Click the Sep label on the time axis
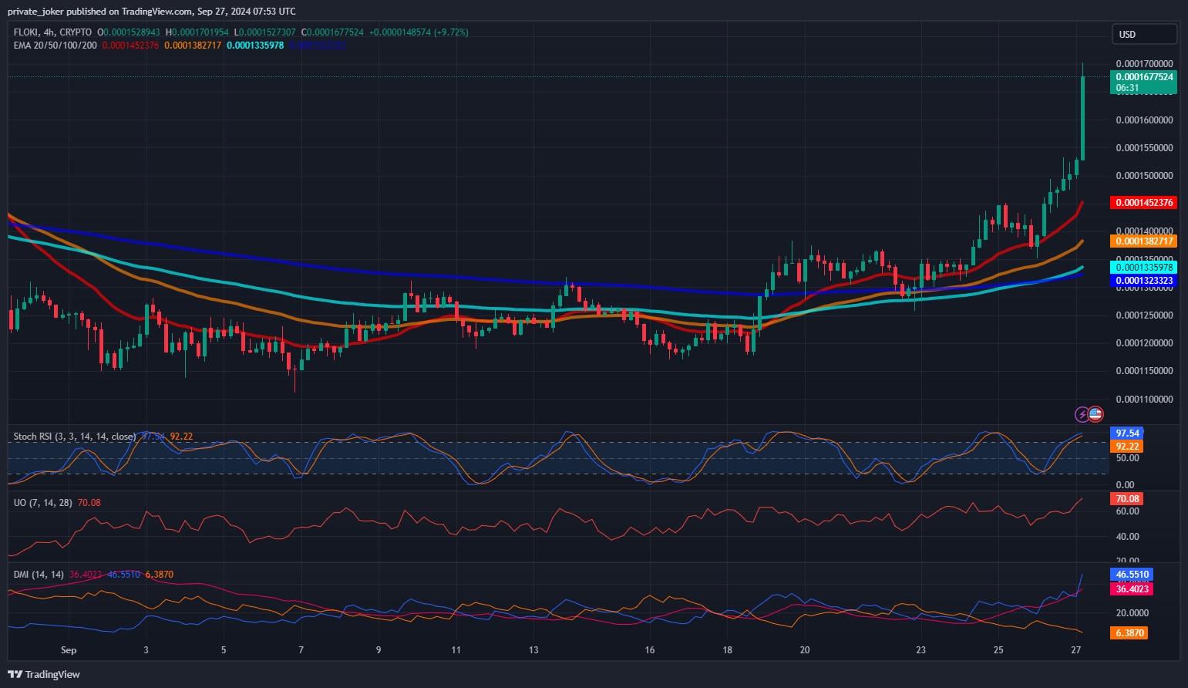The height and width of the screenshot is (688, 1188). (69, 650)
